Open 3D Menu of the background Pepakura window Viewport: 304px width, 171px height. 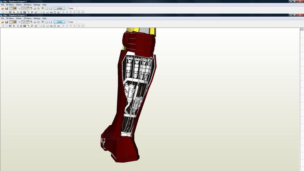[x=10, y=5]
